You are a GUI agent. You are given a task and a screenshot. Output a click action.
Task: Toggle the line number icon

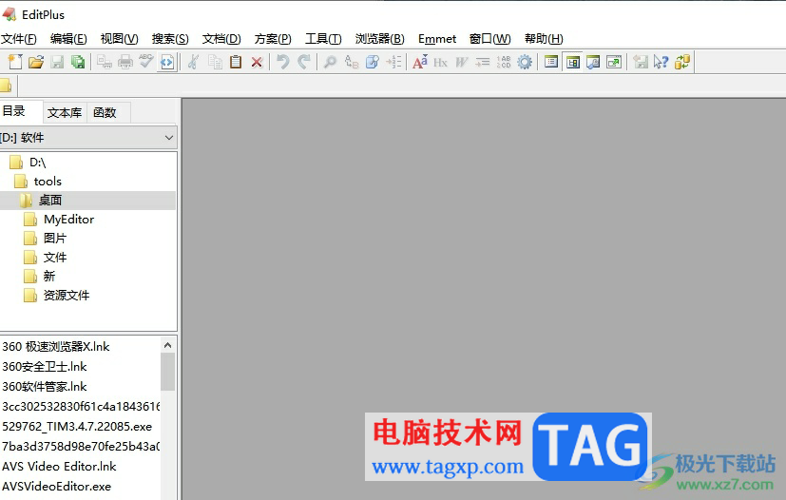504,62
